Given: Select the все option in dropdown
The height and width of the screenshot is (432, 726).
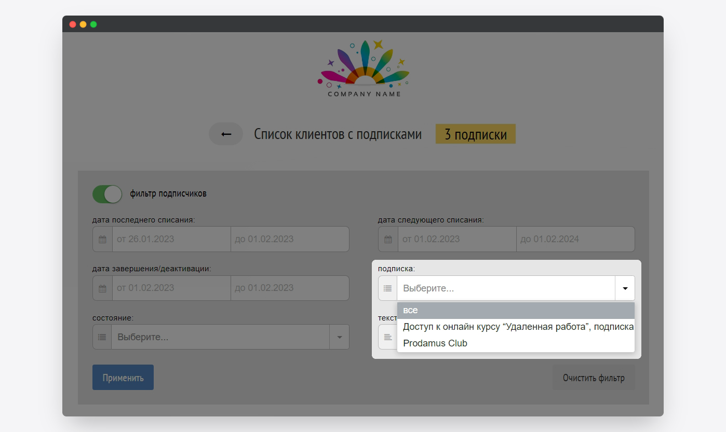Looking at the screenshot, I should tap(515, 311).
